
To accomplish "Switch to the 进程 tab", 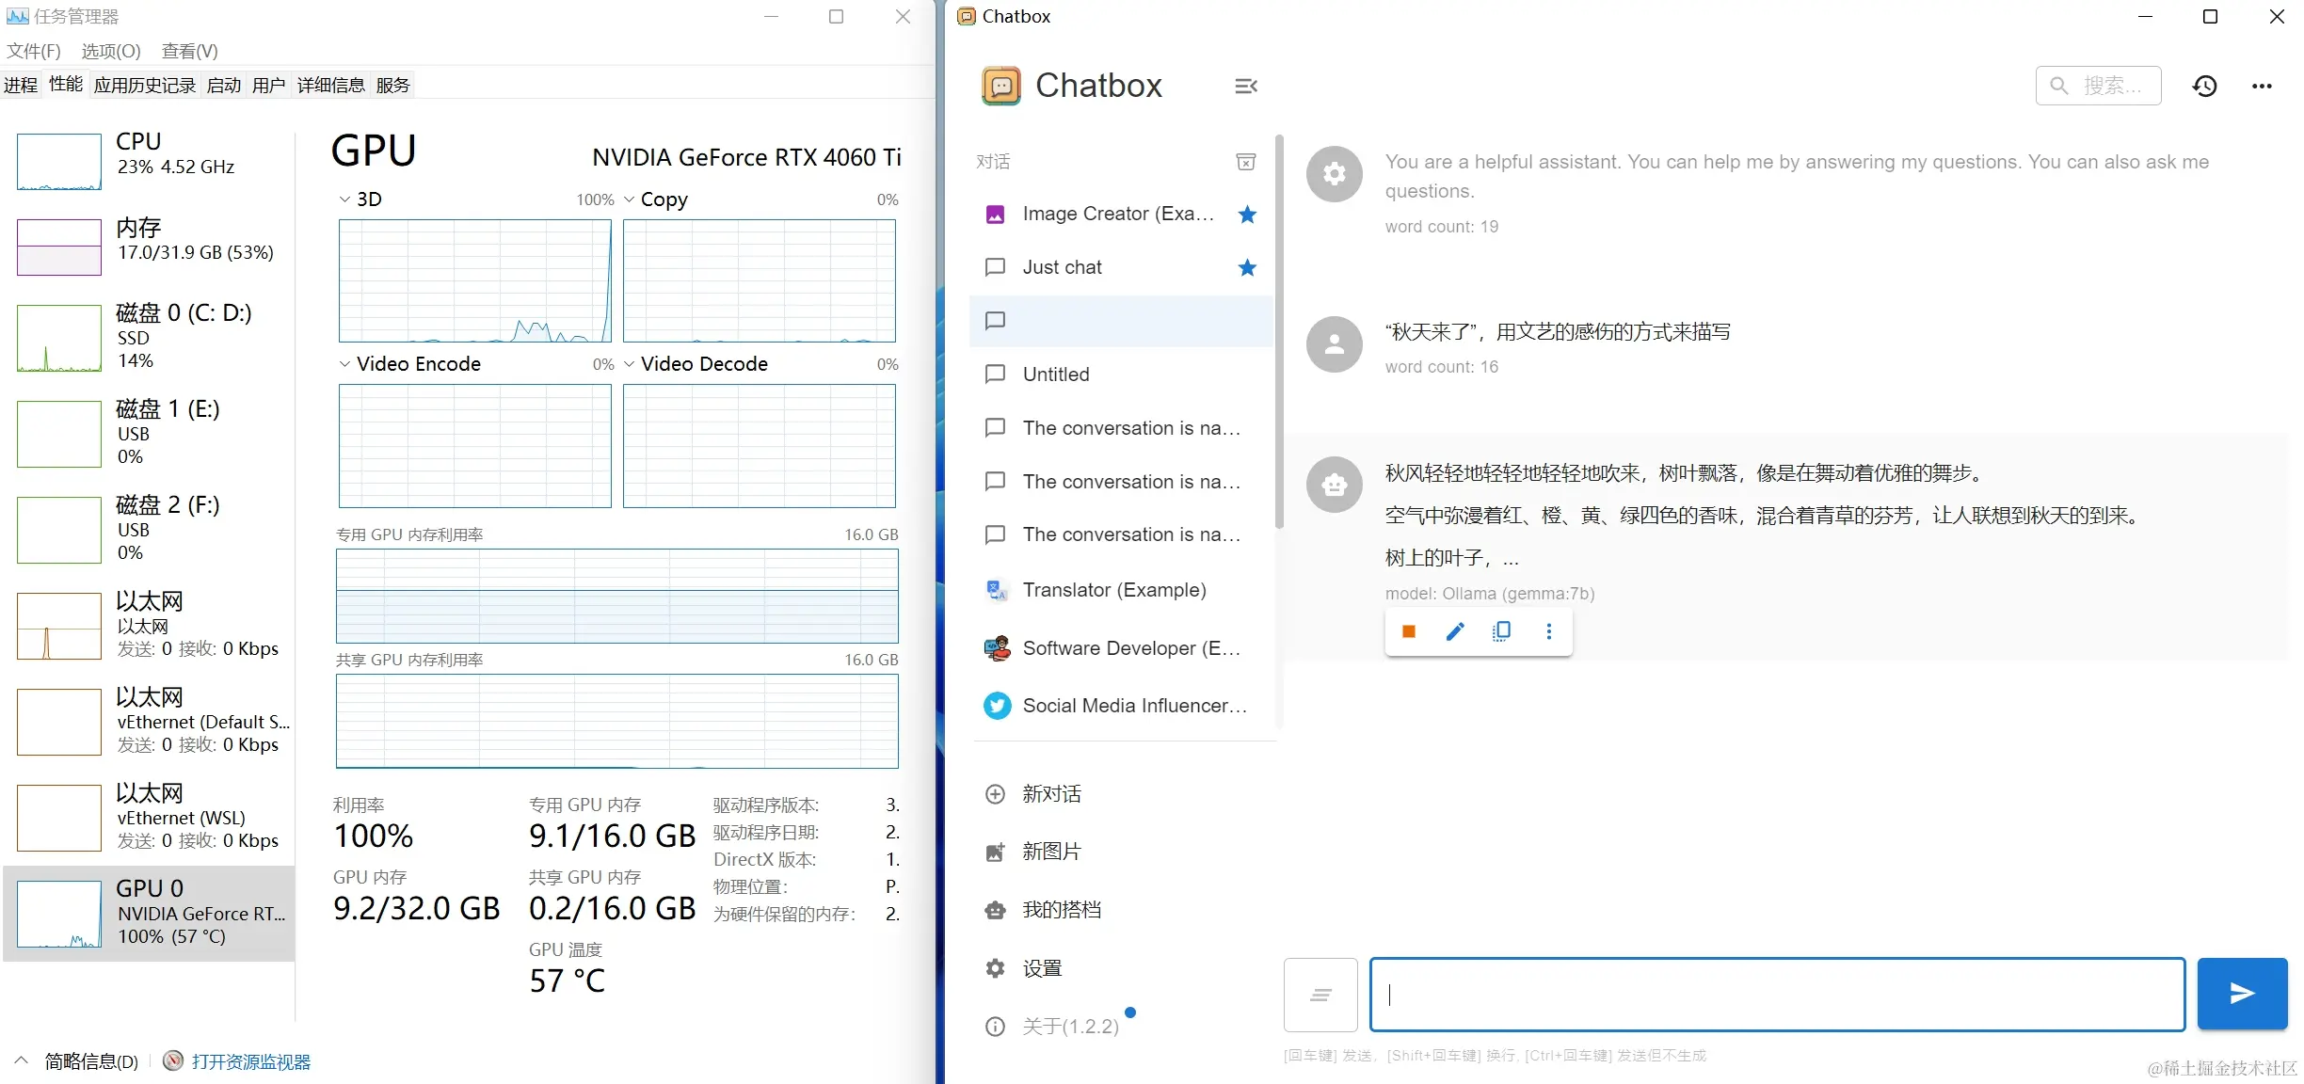I will [x=21, y=86].
